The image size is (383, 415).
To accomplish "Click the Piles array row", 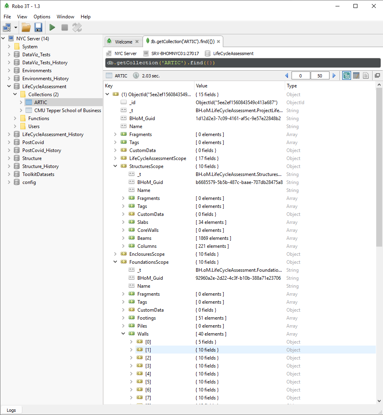I will [240, 326].
